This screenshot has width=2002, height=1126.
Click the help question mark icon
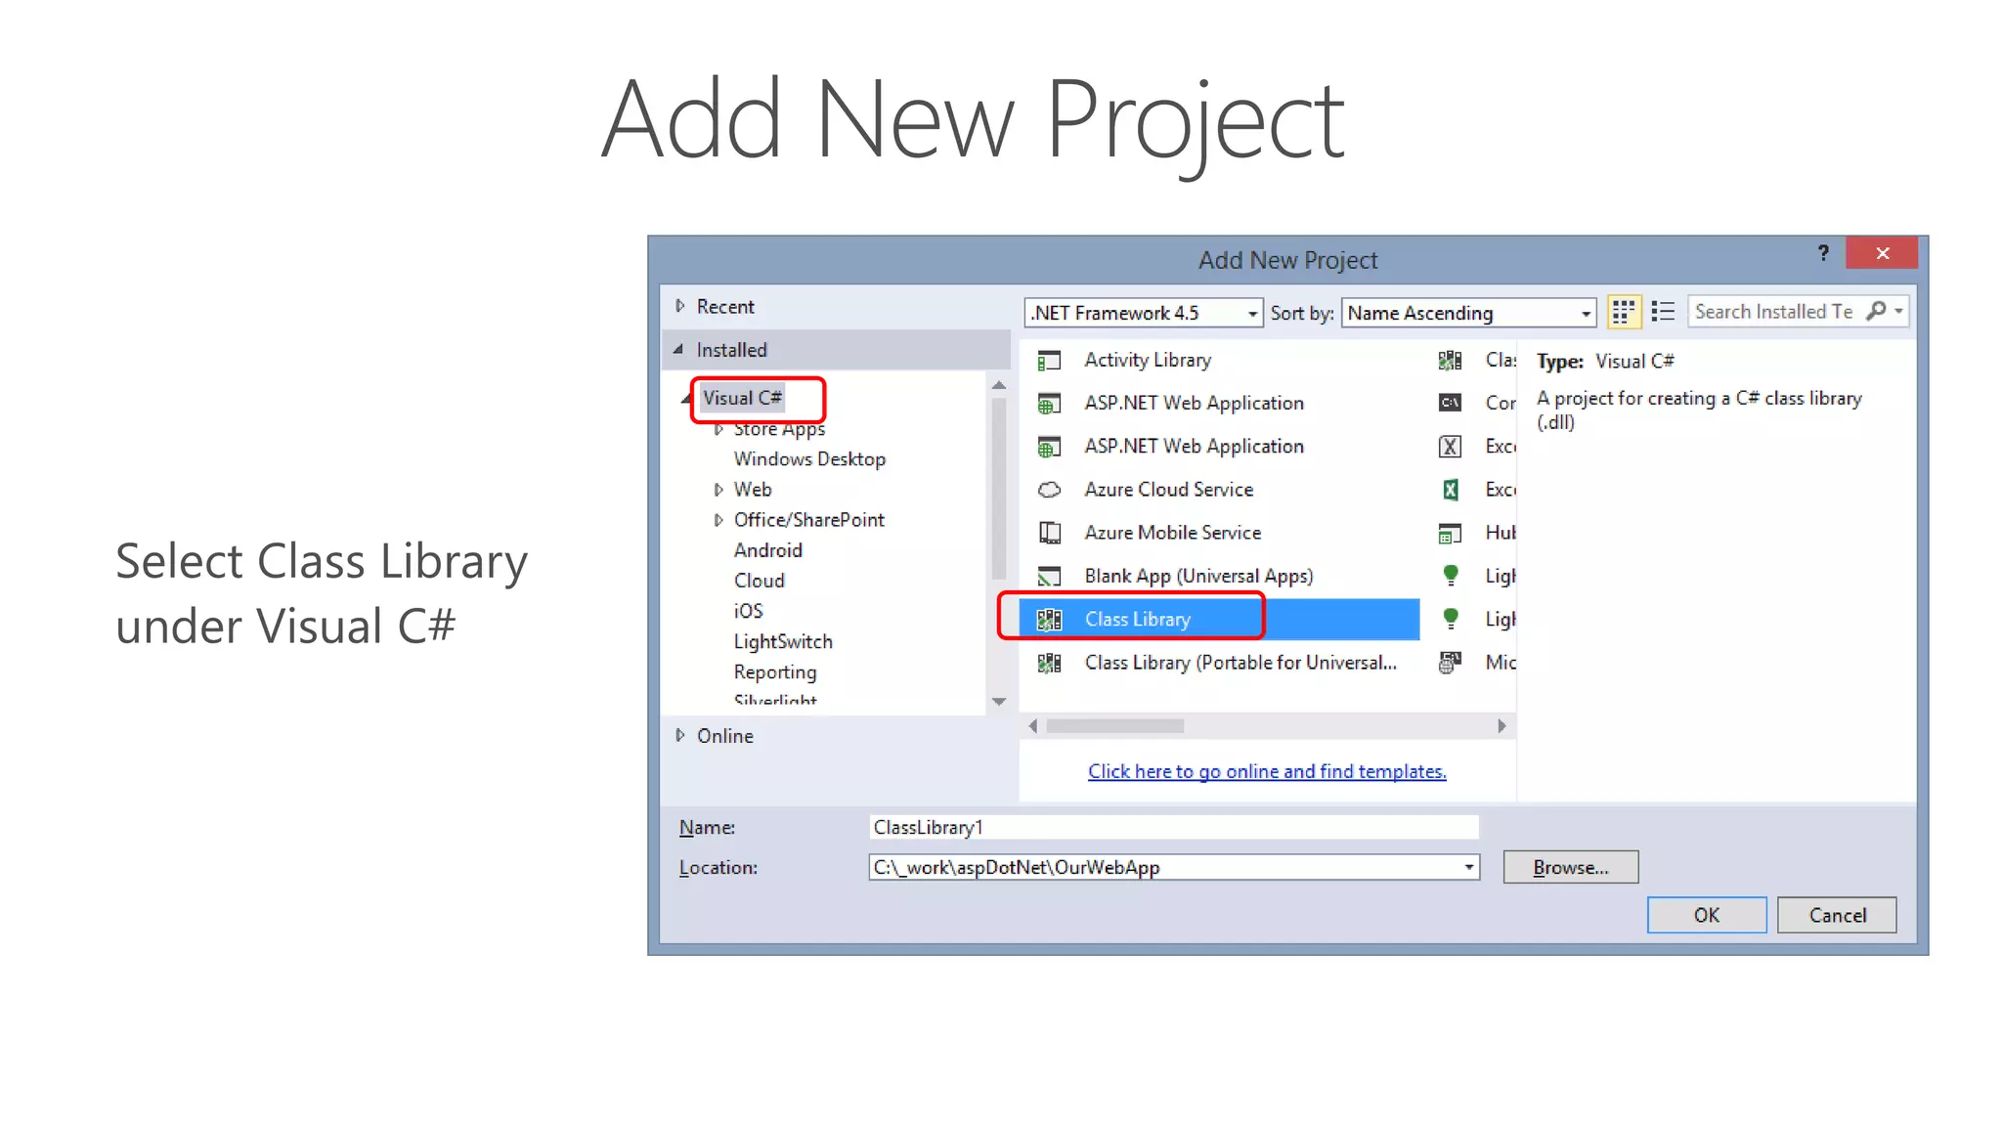[1823, 253]
